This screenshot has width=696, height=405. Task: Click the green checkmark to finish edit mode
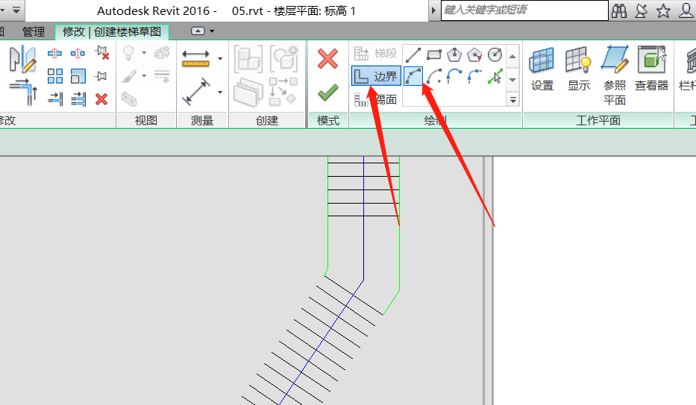pyautogui.click(x=327, y=92)
